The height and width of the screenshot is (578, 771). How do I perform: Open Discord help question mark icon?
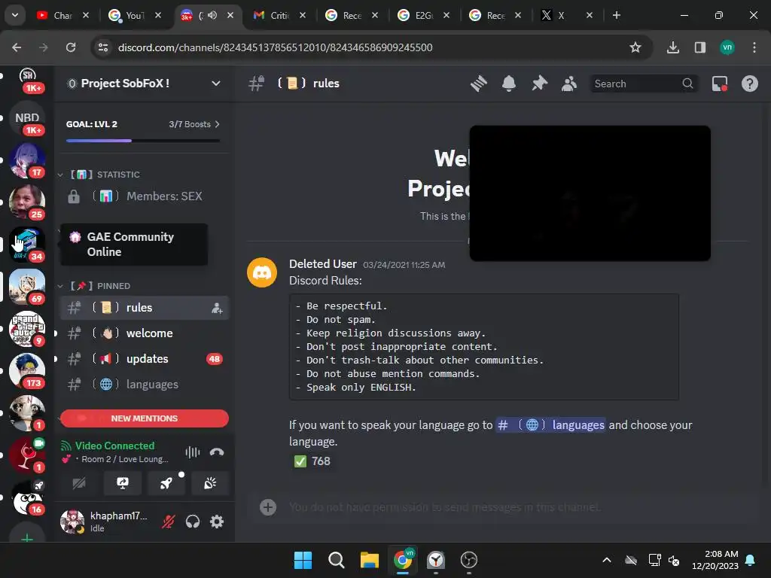(x=749, y=84)
